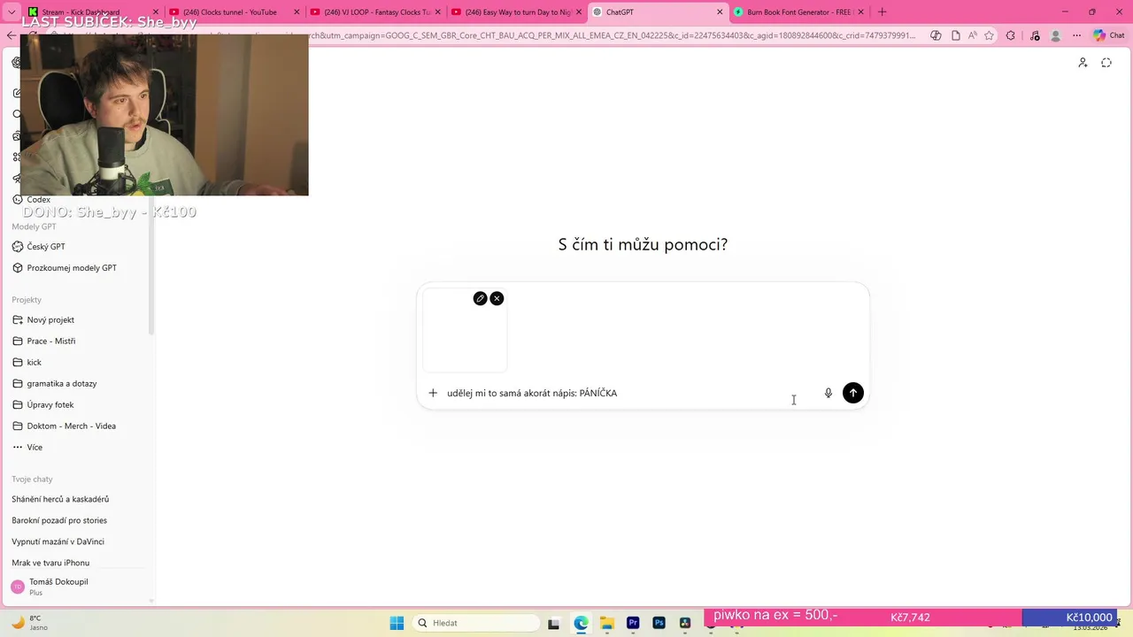Viewport: 1133px width, 637px height.
Task: Open a new browser tab
Action: [882, 12]
